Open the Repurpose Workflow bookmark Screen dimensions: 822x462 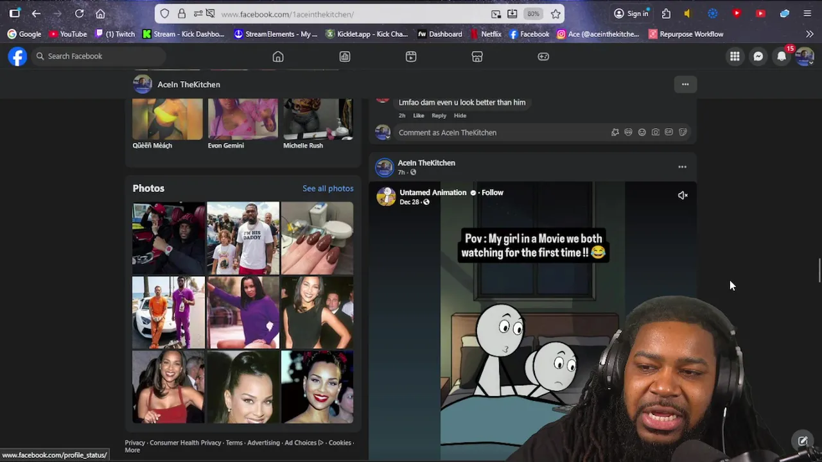pos(686,34)
